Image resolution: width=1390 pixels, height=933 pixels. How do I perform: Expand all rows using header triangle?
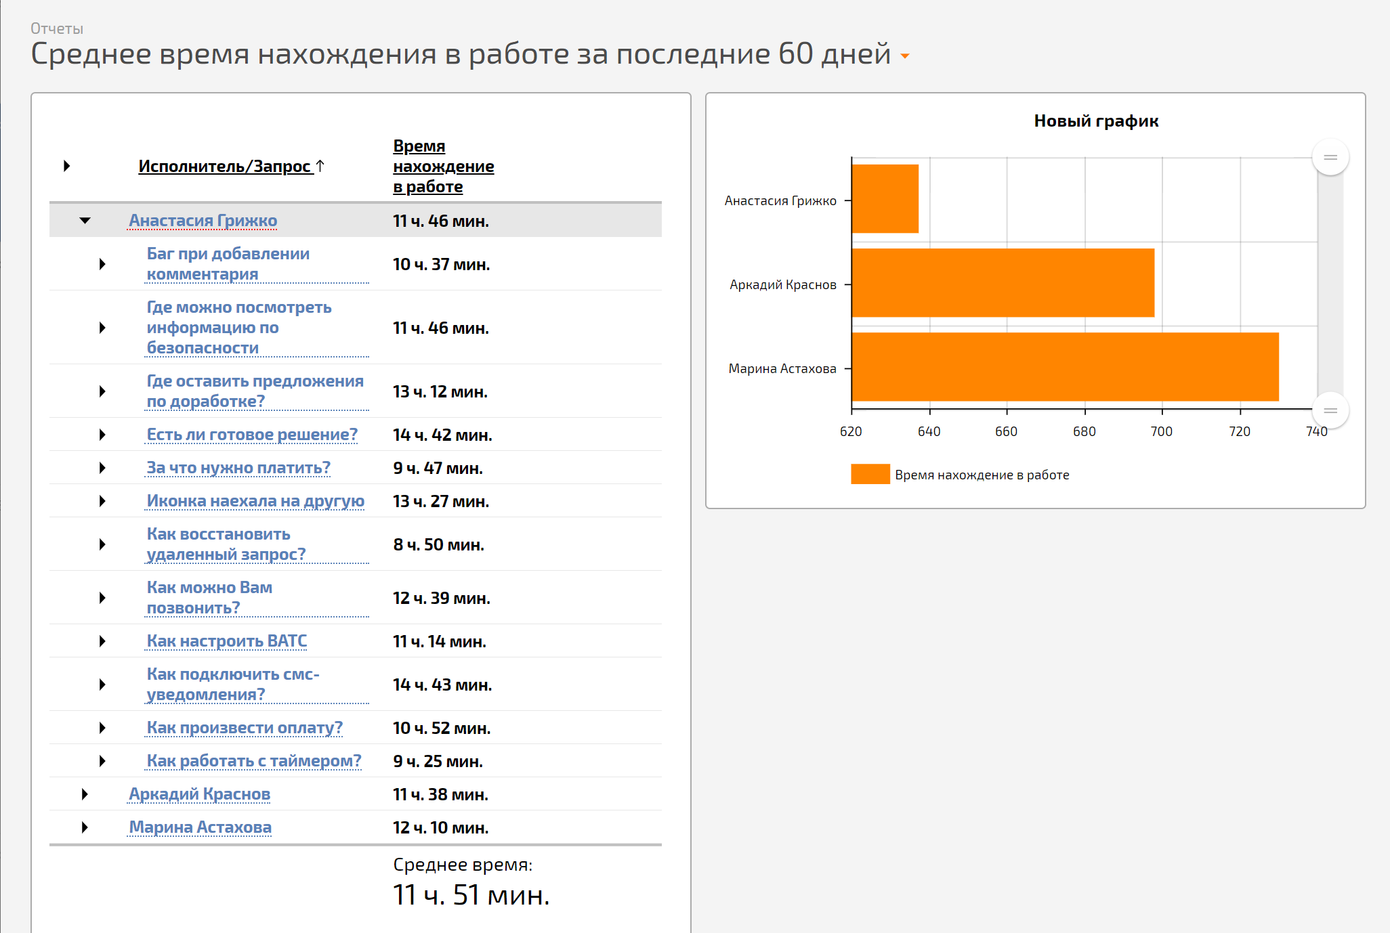[x=66, y=166]
